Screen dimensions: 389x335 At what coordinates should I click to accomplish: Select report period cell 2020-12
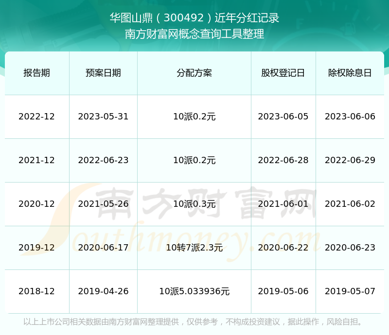tap(37, 204)
